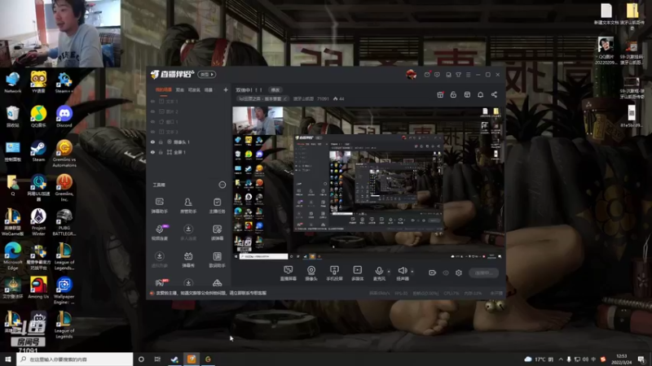Open the mode selector next to the logo
The height and width of the screenshot is (366, 652).
pyautogui.click(x=207, y=75)
